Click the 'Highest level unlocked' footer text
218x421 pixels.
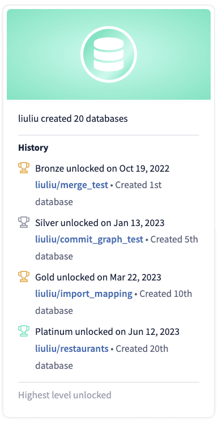click(65, 396)
